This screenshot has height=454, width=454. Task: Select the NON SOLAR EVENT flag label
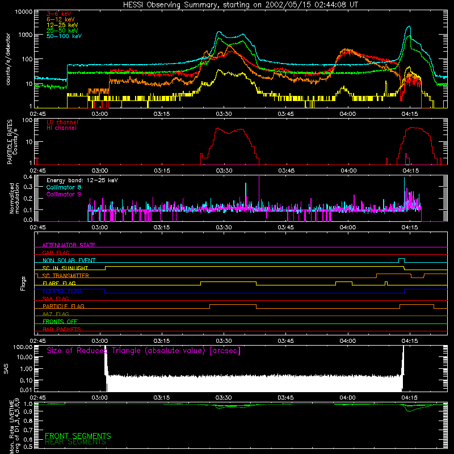click(x=69, y=260)
